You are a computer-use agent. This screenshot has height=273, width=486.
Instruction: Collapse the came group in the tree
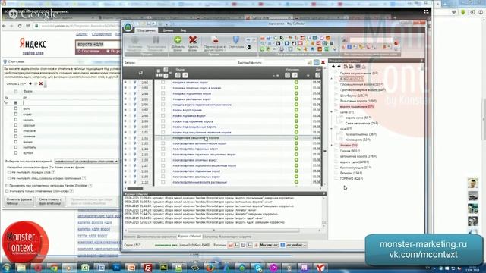(x=332, y=112)
